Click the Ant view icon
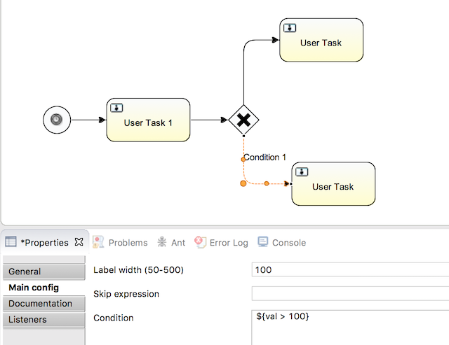Image resolution: width=449 pixels, height=345 pixels. pyautogui.click(x=162, y=242)
